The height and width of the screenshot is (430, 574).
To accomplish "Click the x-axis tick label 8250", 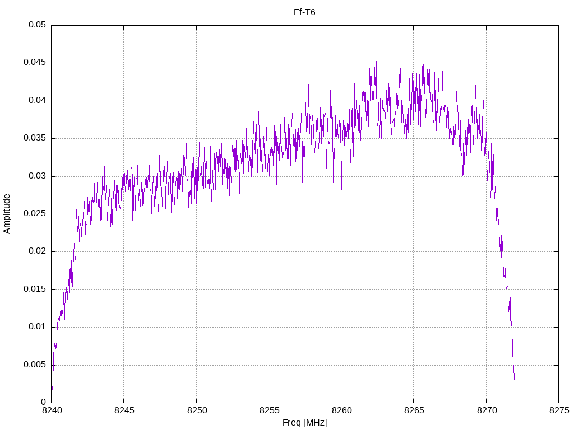I will click(197, 410).
